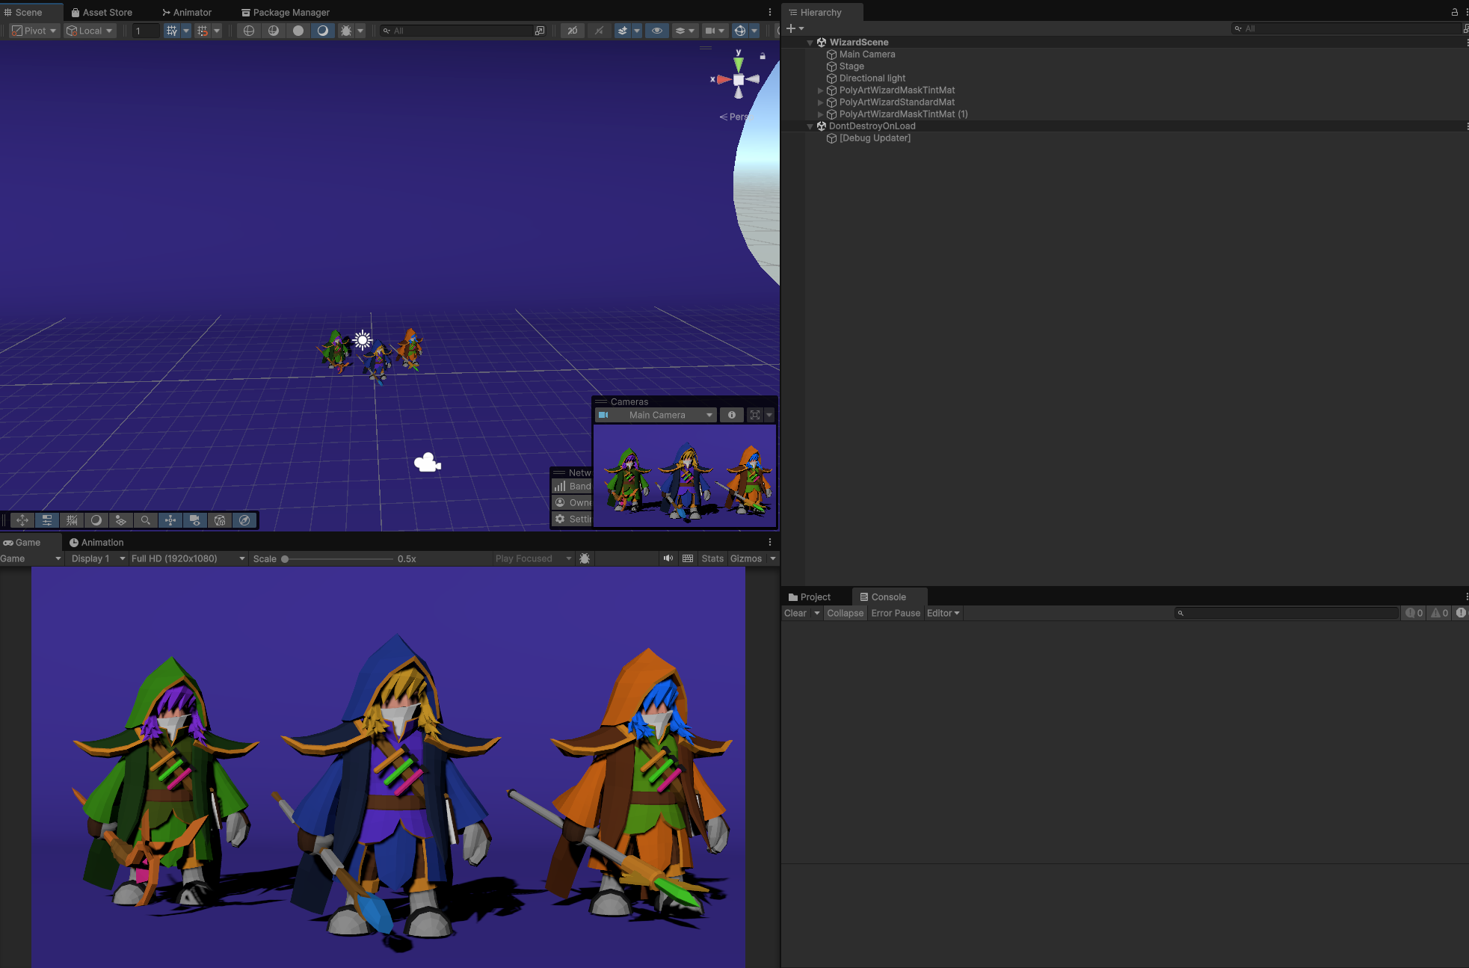Click the Cameras overlay info icon
The image size is (1469, 968).
(x=732, y=415)
